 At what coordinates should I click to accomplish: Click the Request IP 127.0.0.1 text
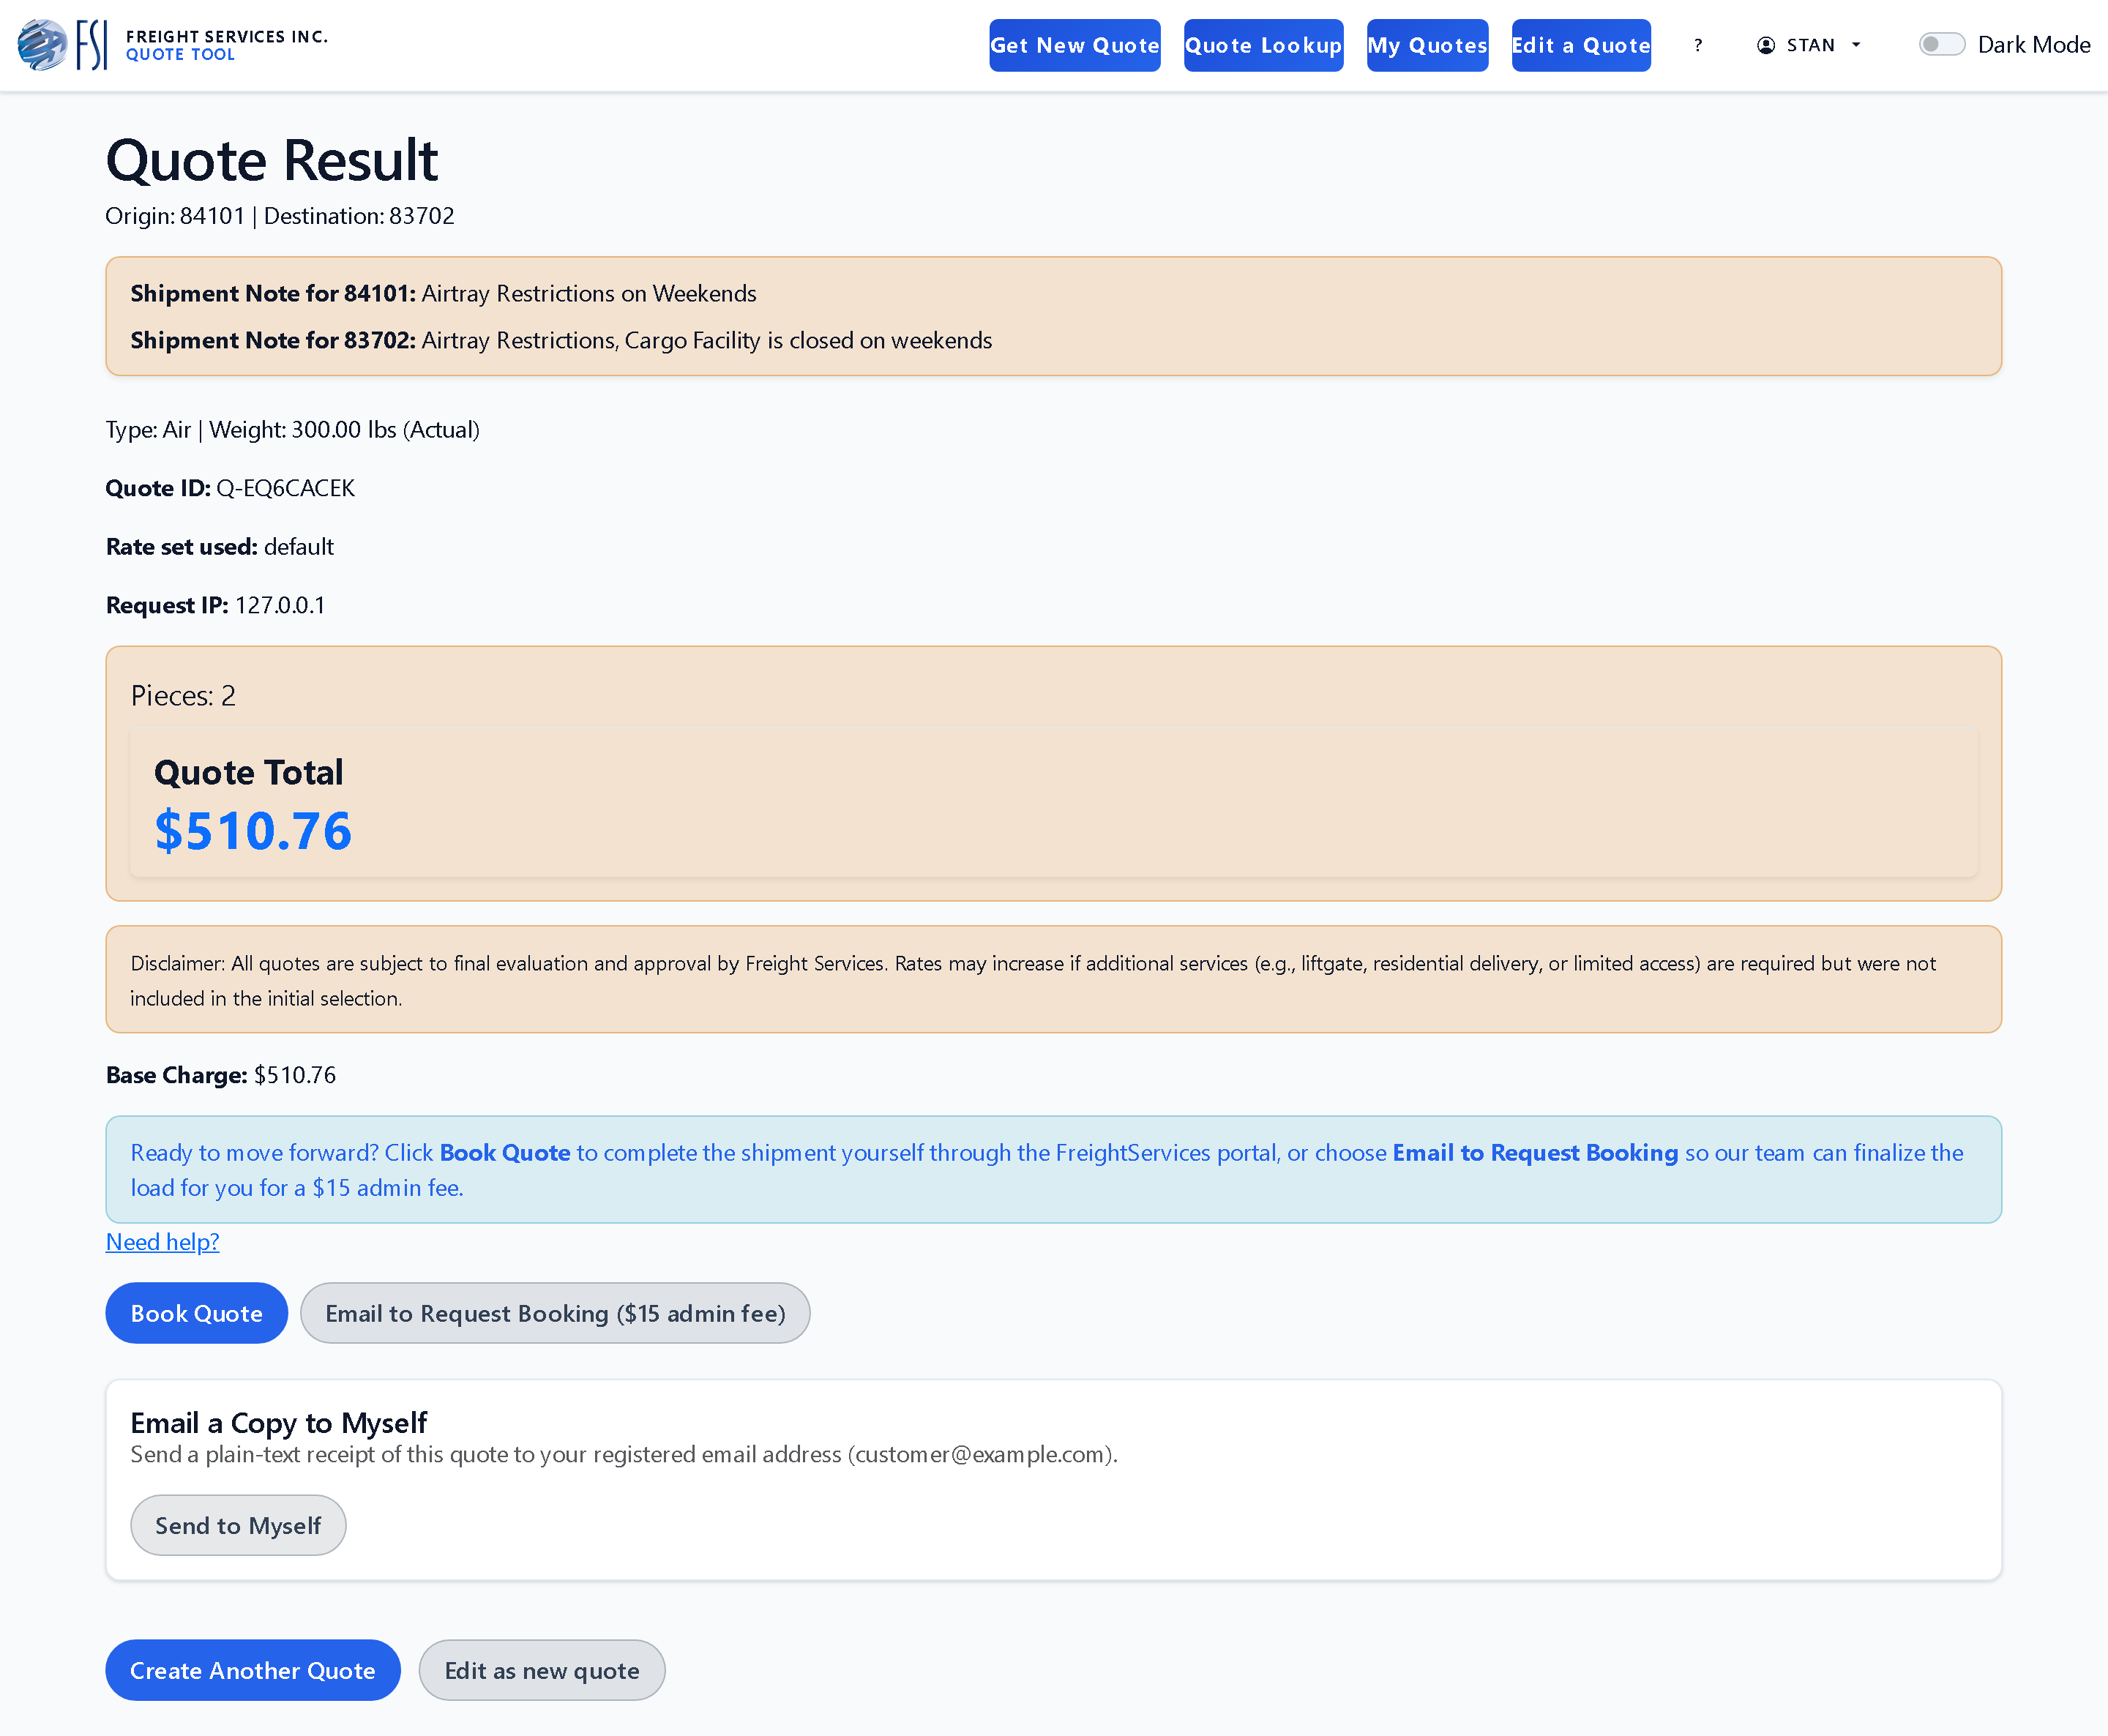(215, 605)
